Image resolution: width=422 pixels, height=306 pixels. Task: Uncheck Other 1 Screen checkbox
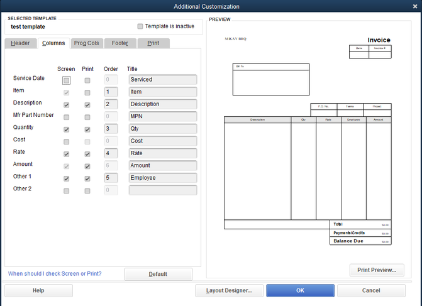click(x=67, y=178)
